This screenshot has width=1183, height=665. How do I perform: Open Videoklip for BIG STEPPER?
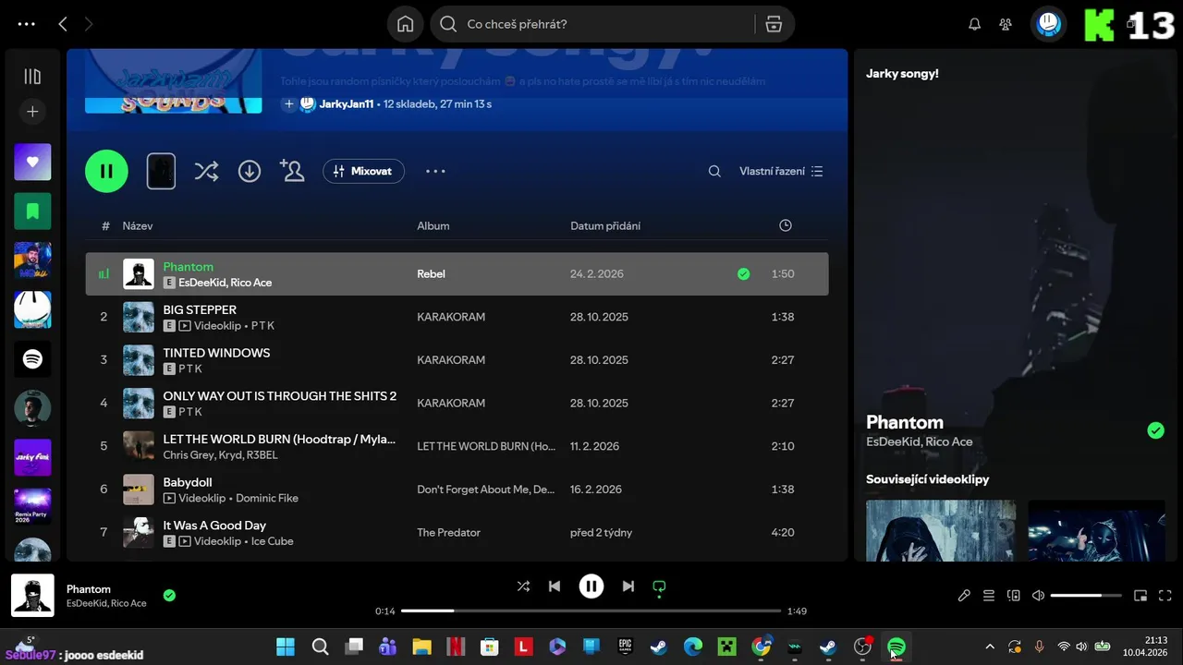click(216, 326)
